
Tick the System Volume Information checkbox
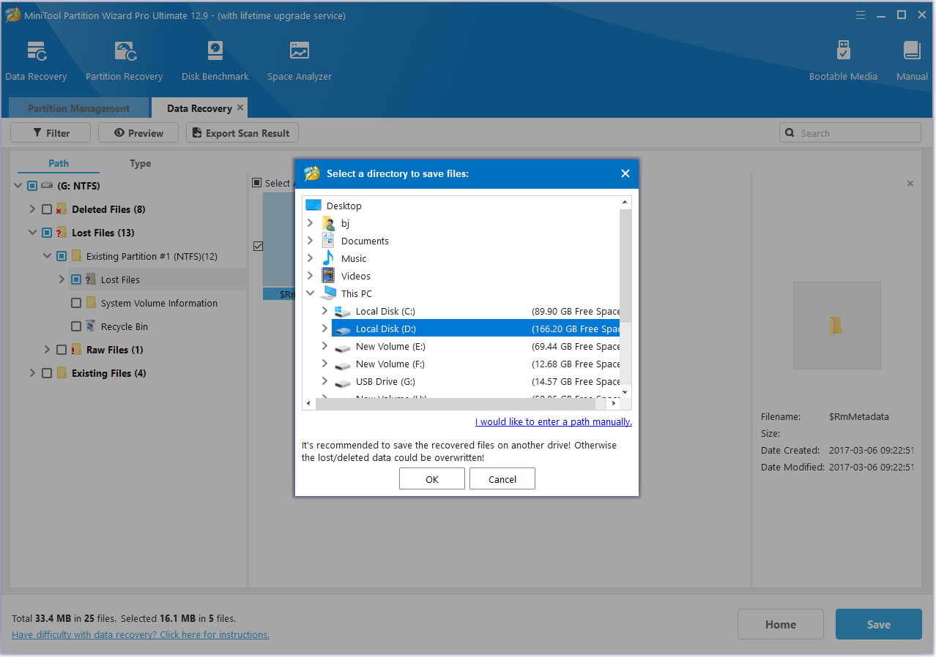click(x=76, y=303)
